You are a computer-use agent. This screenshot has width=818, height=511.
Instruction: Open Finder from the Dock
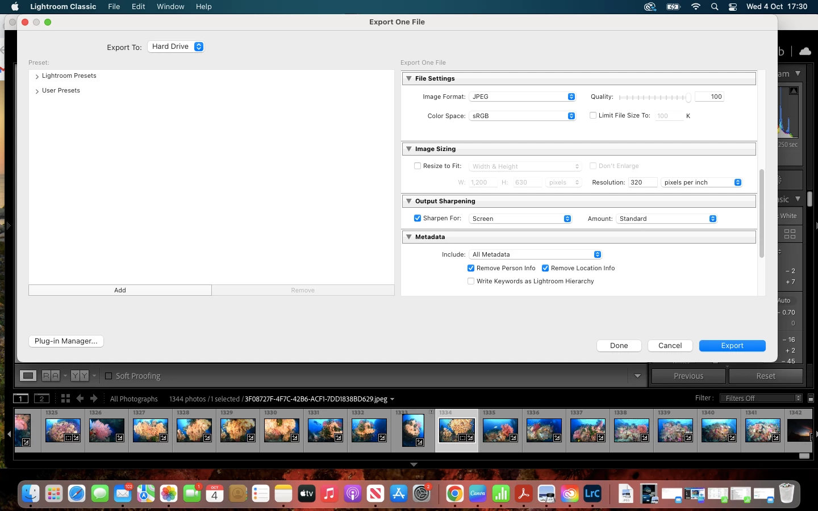31,493
